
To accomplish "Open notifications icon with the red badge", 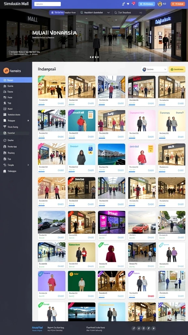I will tap(133, 4).
